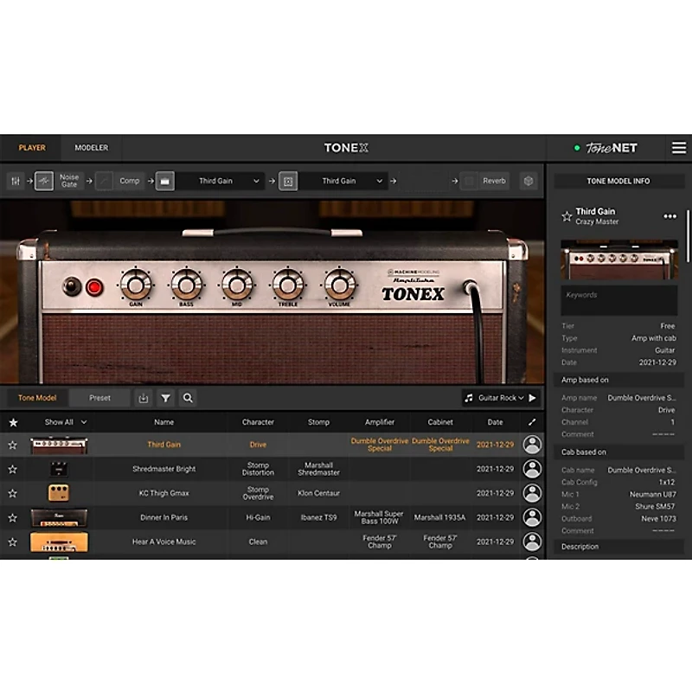The height and width of the screenshot is (692, 692).
Task: Favorite the Dinner In Paris row star
Action: pyautogui.click(x=13, y=517)
